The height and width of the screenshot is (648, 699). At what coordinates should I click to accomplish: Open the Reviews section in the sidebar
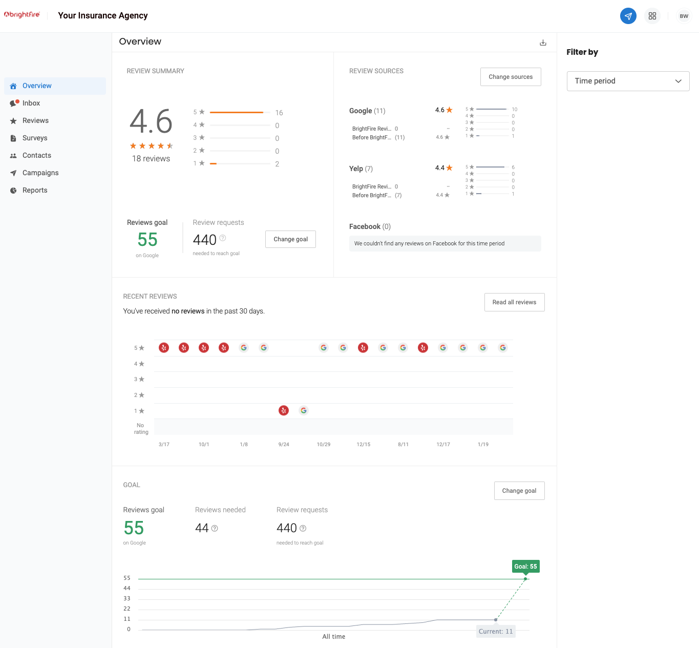(36, 120)
